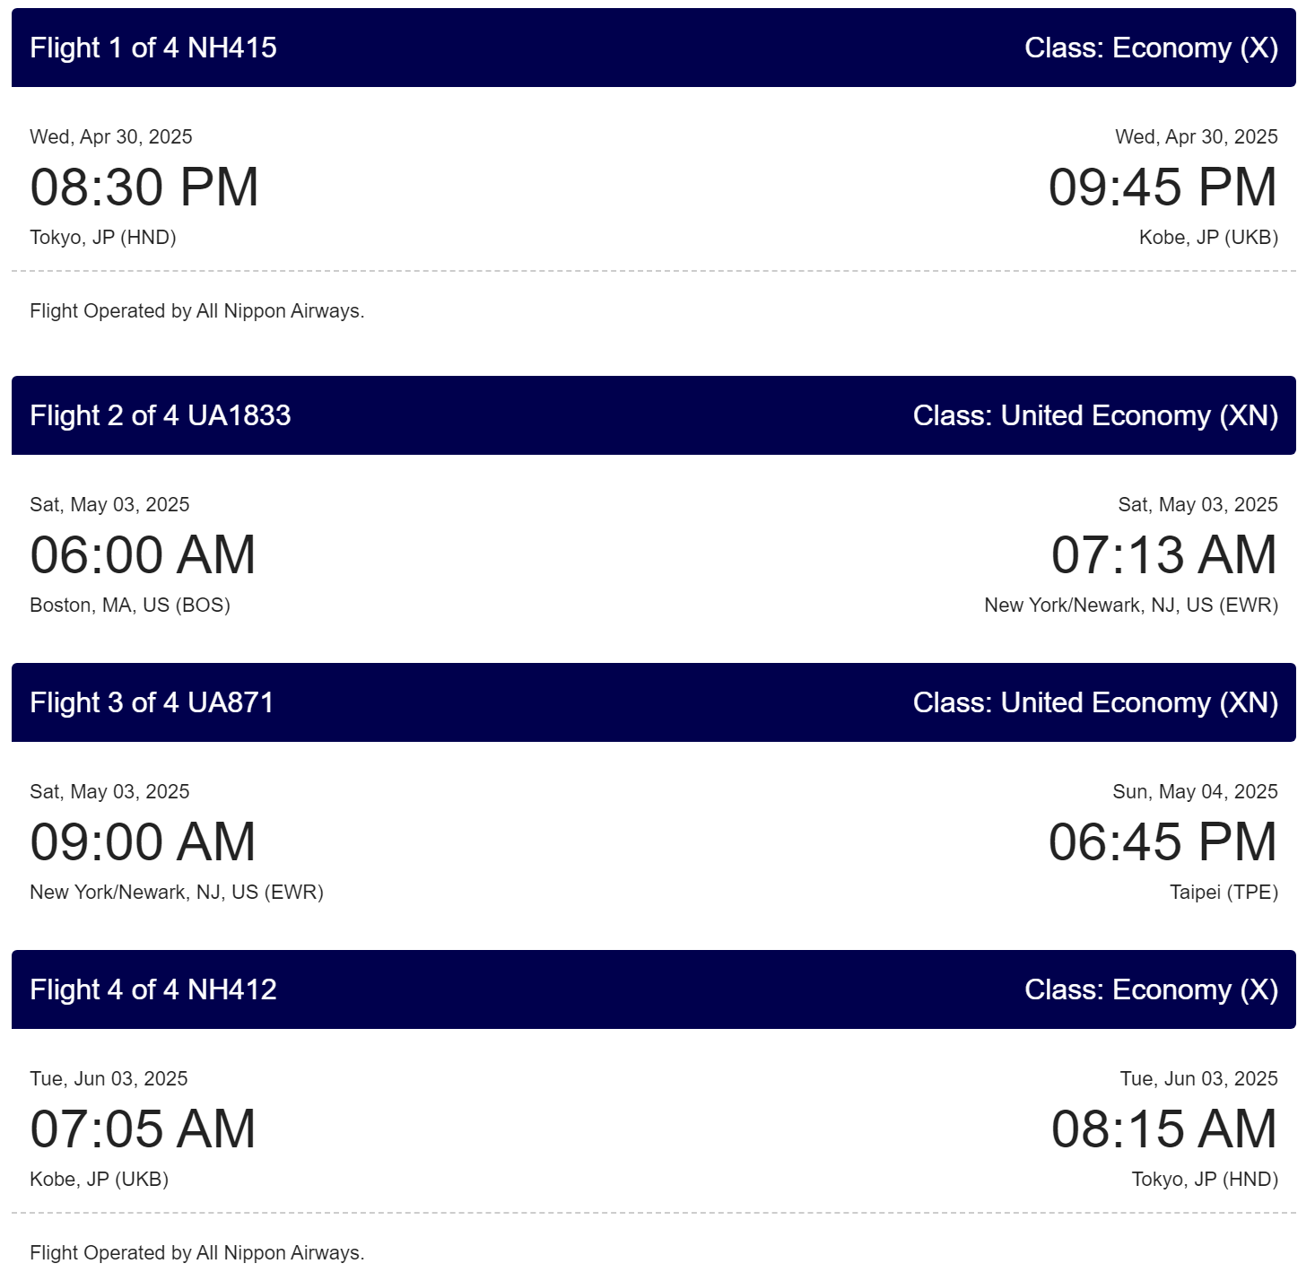
Task: Click the first Flight Operated by All Nippon Airways note
Action: [x=197, y=310]
